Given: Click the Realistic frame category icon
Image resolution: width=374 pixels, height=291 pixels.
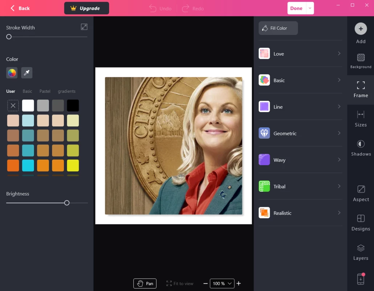Looking at the screenshot, I should coord(264,213).
